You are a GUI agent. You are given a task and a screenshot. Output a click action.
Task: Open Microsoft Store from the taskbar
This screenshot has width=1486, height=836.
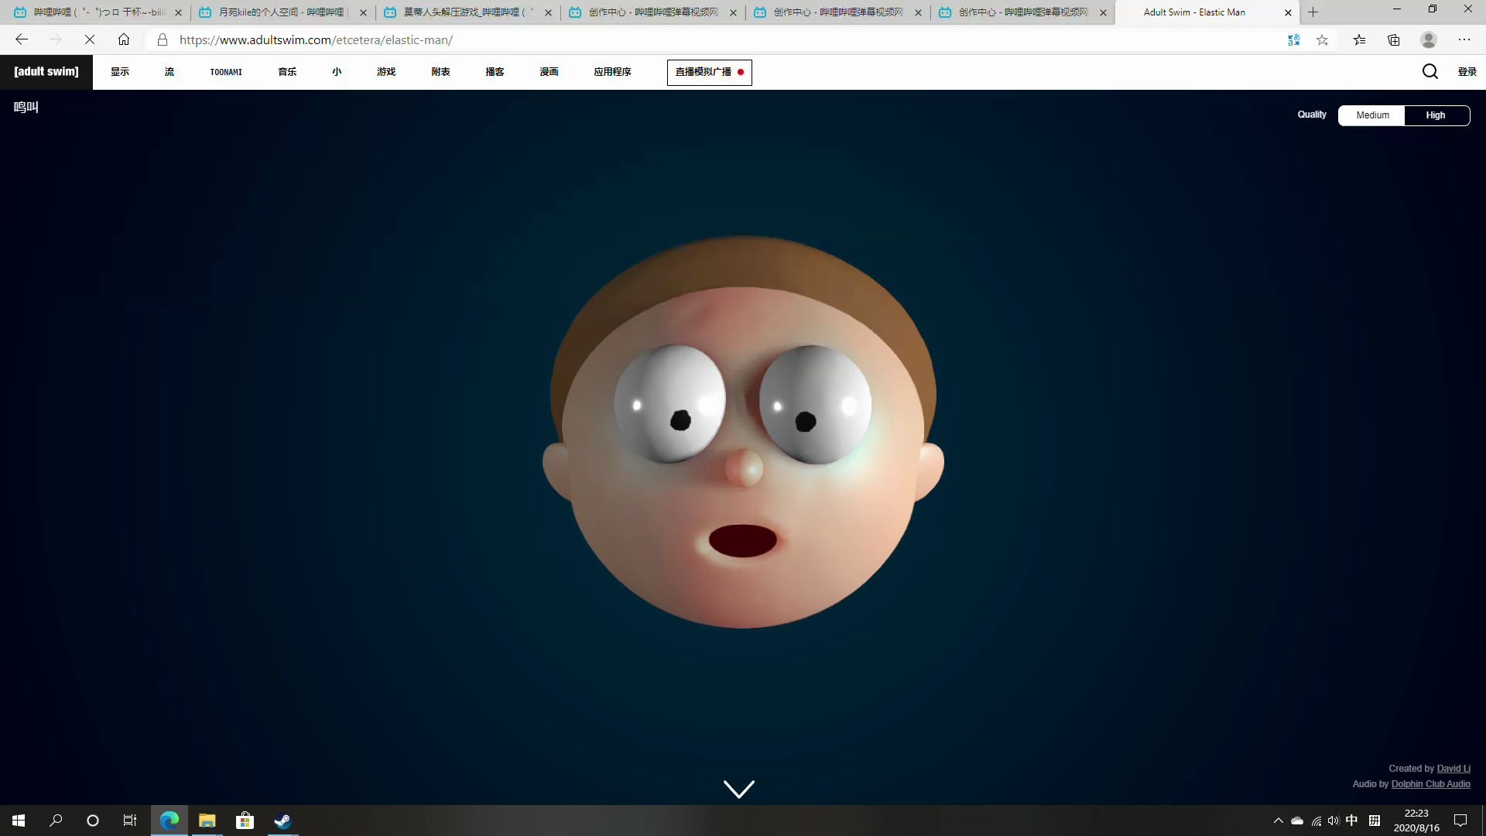(x=245, y=821)
